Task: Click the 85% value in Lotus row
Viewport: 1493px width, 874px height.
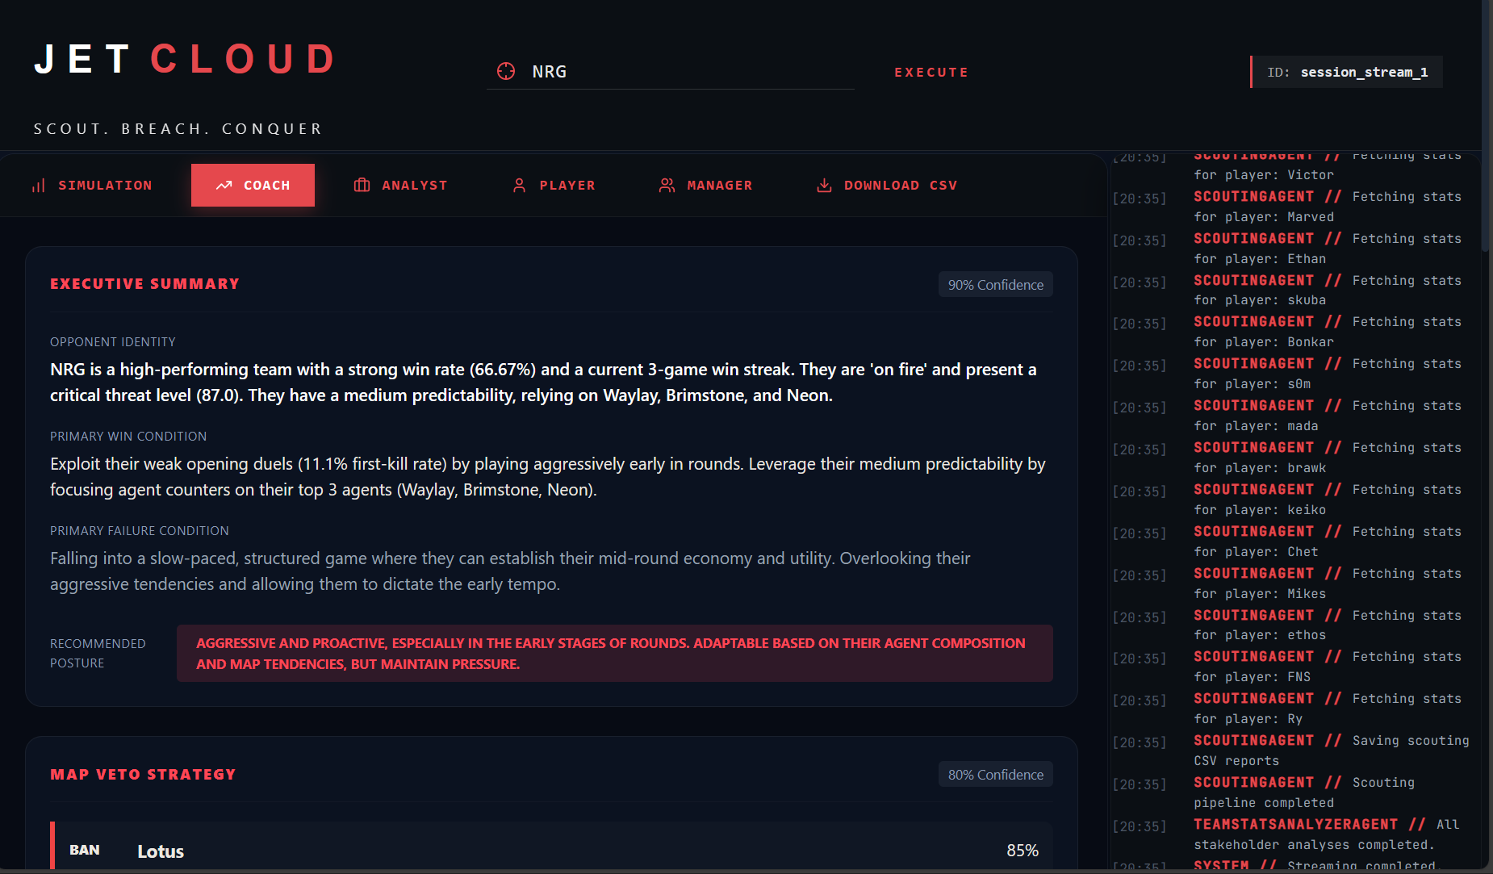Action: click(1023, 851)
